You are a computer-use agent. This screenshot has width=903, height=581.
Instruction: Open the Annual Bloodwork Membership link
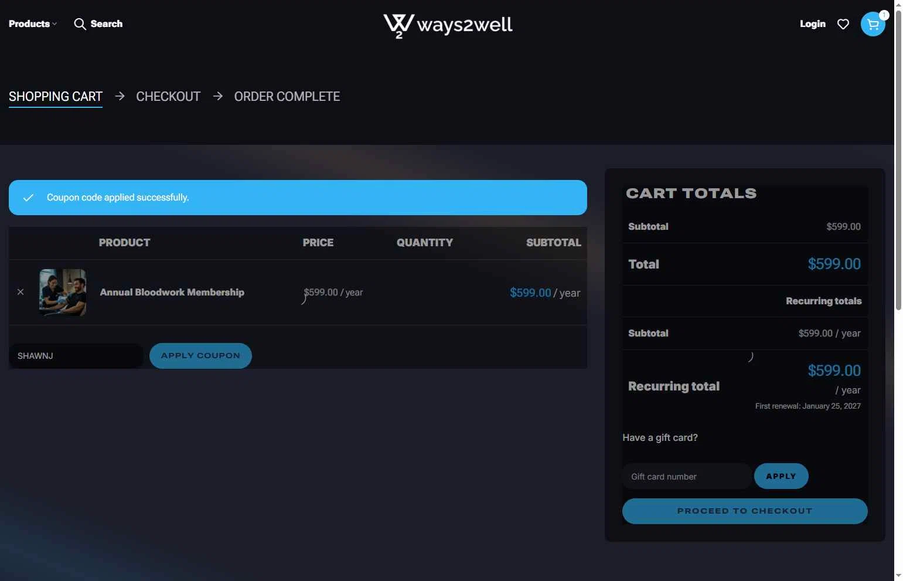coord(172,293)
